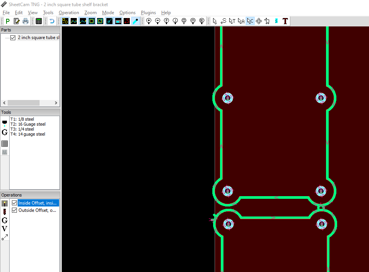The width and height of the screenshot is (369, 272).
Task: Open the Plugins menu
Action: click(x=148, y=13)
